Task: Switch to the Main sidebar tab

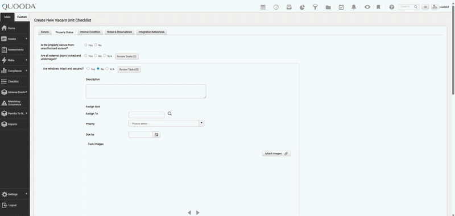Action: coord(7,17)
